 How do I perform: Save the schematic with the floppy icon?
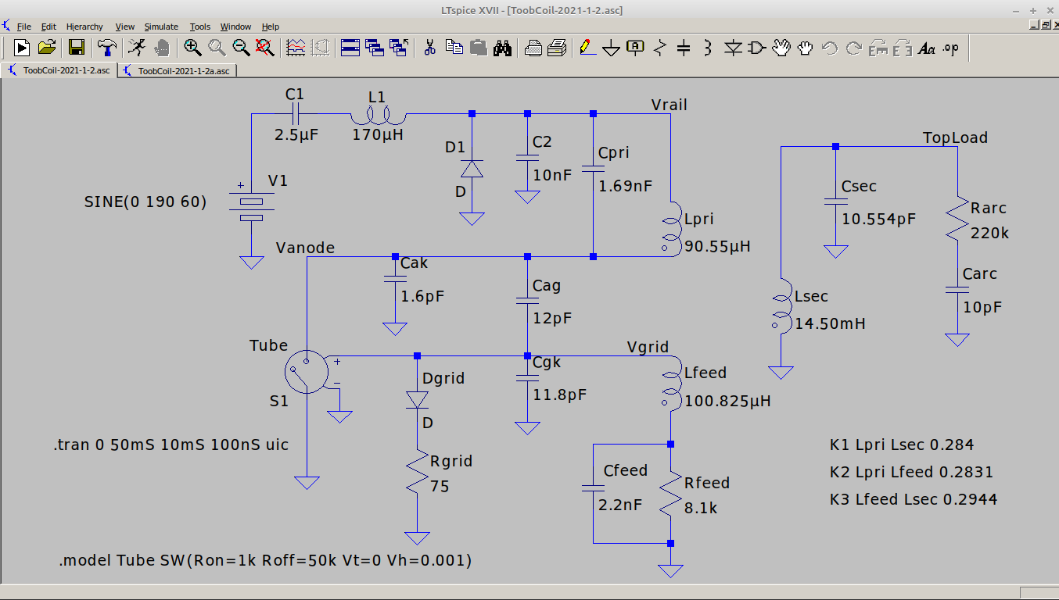click(77, 48)
